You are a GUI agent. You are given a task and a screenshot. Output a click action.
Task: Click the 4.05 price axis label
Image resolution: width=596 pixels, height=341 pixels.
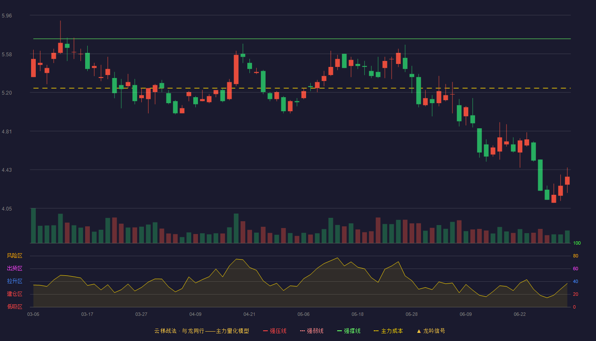pyautogui.click(x=7, y=209)
